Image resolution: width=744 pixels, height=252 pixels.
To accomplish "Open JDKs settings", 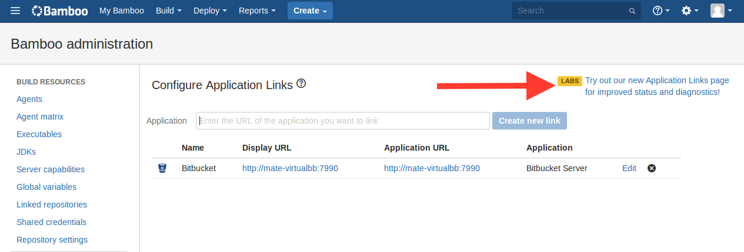I will coord(26,152).
